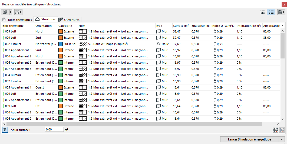Select the 009 Loft Nord row name

11,31
